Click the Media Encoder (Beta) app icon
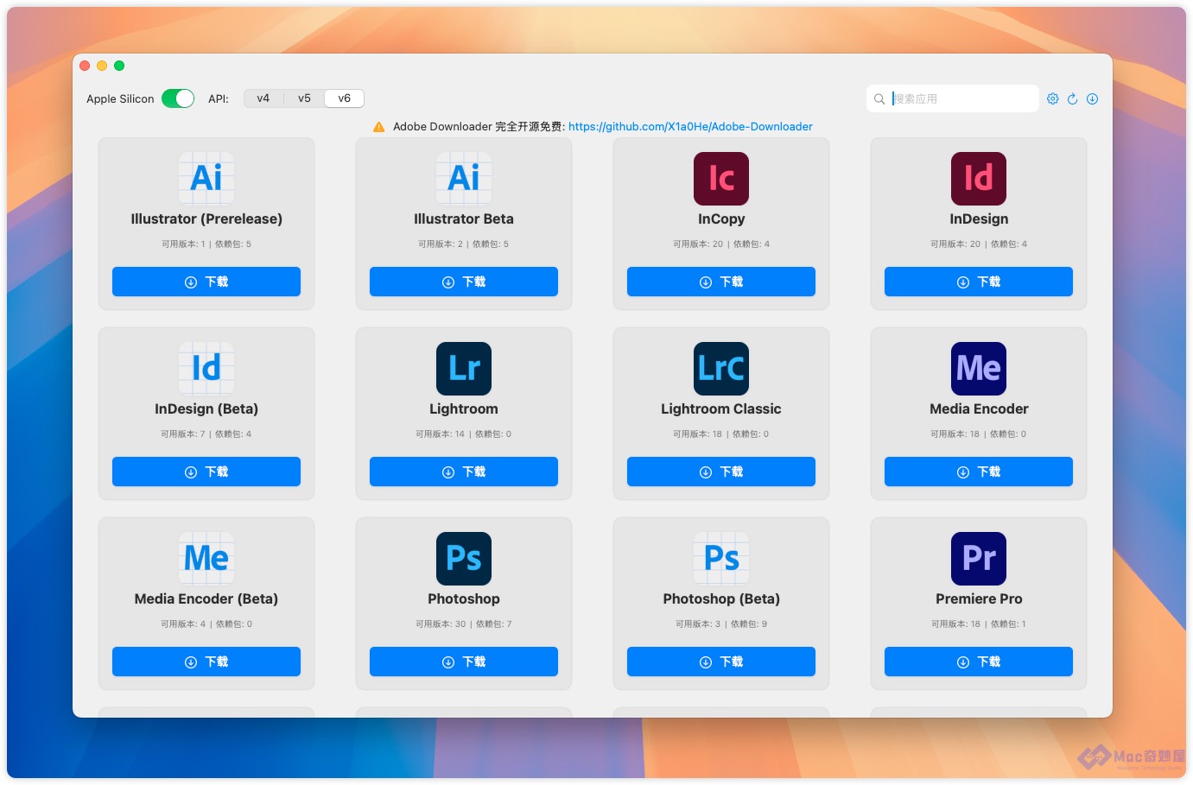1193x785 pixels. pyautogui.click(x=206, y=559)
